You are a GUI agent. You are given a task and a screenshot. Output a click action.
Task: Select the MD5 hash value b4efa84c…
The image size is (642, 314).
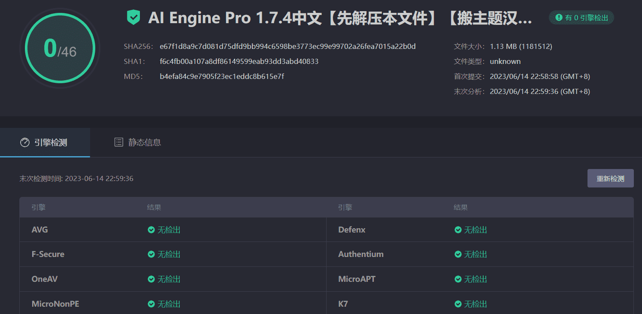(222, 76)
